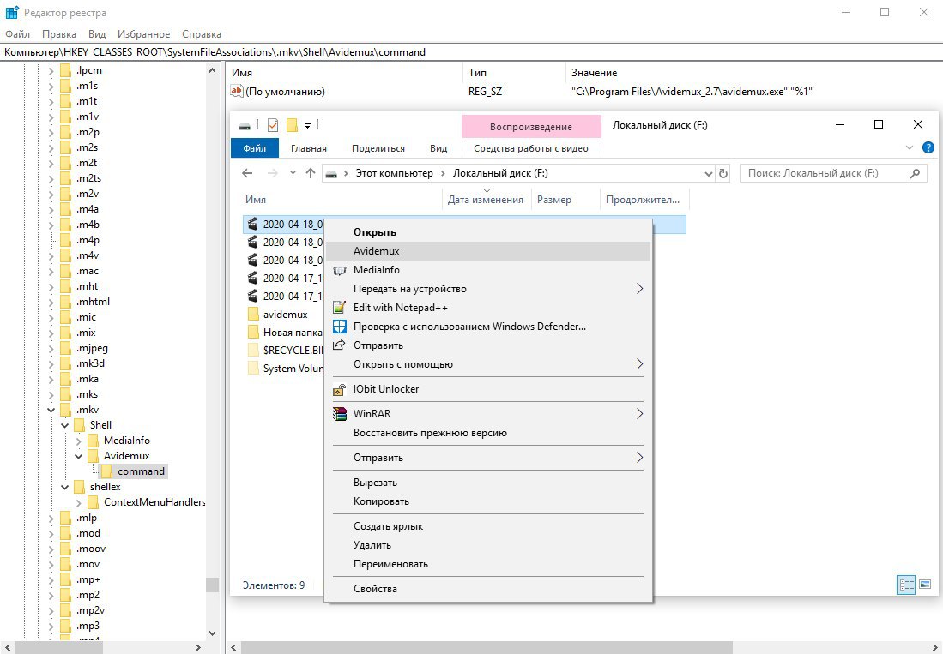Open the Передать на устройство submenu
This screenshot has width=943, height=654.
(x=487, y=289)
